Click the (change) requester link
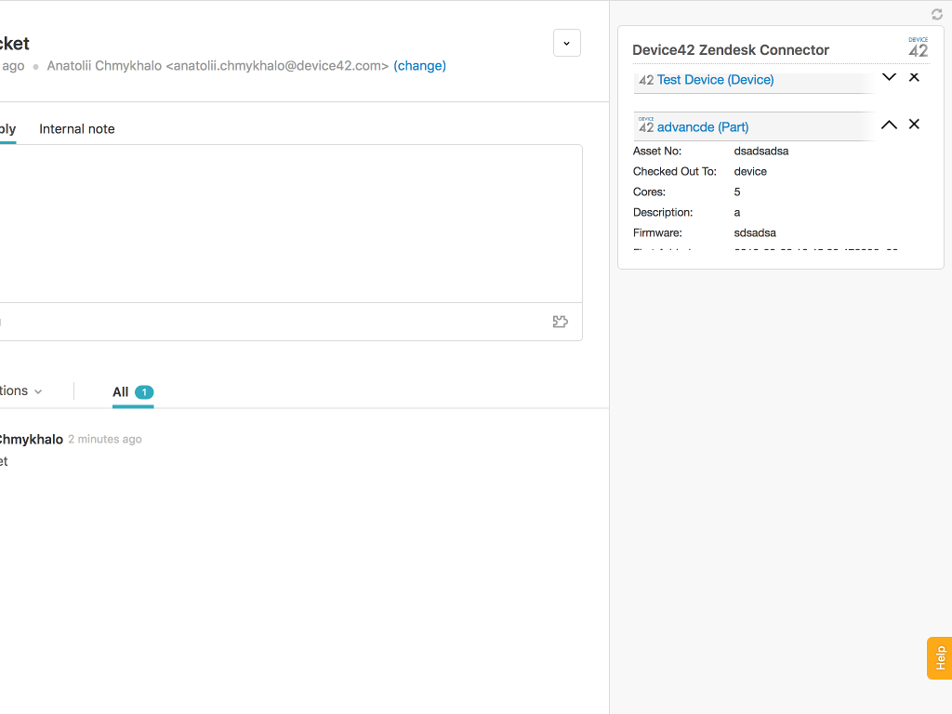The width and height of the screenshot is (952, 714). coord(419,66)
